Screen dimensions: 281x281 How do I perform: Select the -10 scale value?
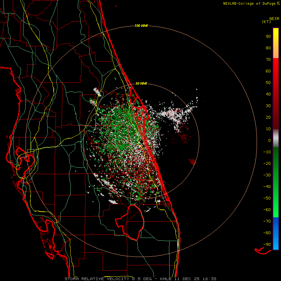(267, 152)
